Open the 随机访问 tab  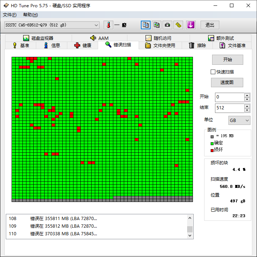[158, 38]
